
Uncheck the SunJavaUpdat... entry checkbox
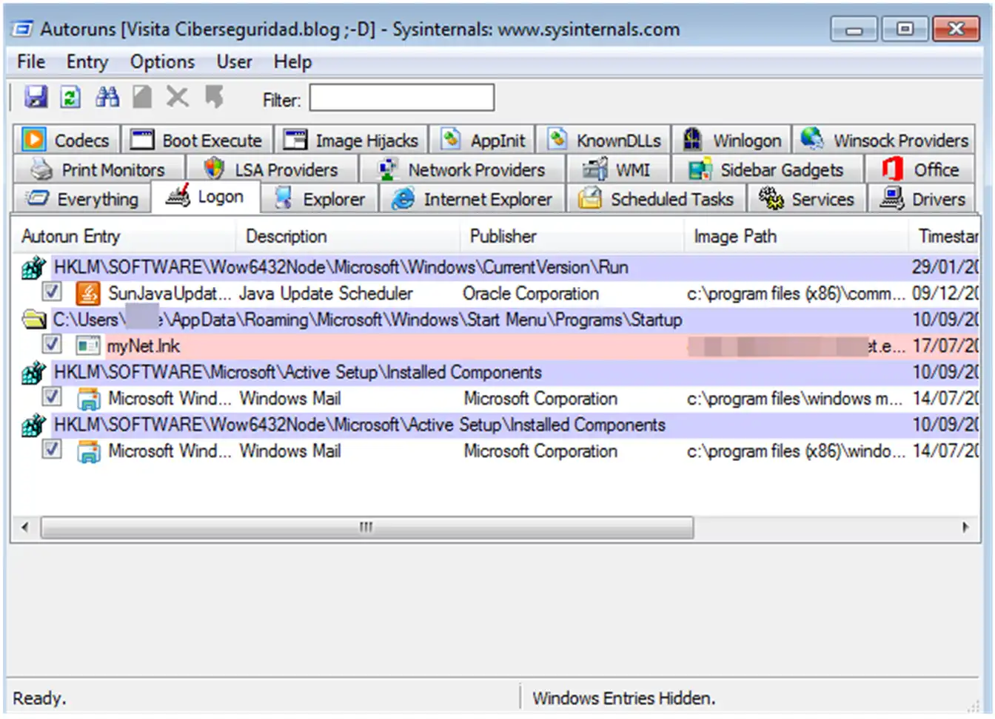point(52,291)
